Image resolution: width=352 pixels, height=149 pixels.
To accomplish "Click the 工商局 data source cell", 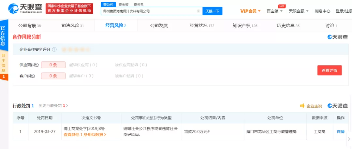I will (319, 132).
